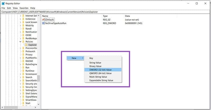This screenshot has width=211, height=110.
Task: Click the Lock Screen folder icon
Action: pos(23,22)
